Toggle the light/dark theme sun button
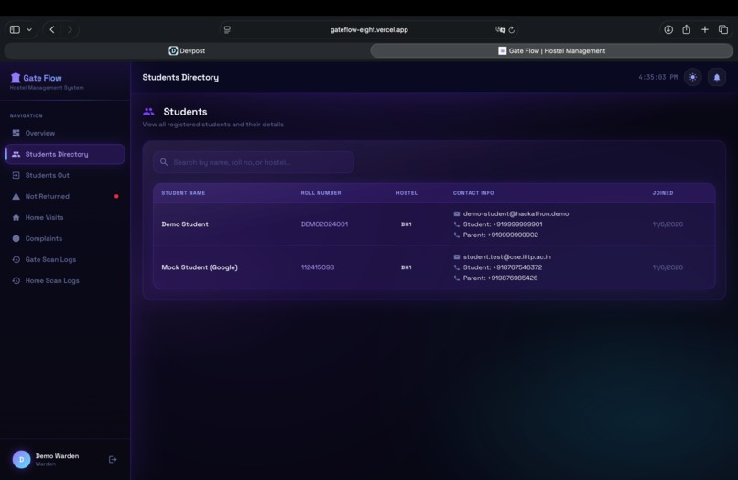738x480 pixels. (x=693, y=77)
